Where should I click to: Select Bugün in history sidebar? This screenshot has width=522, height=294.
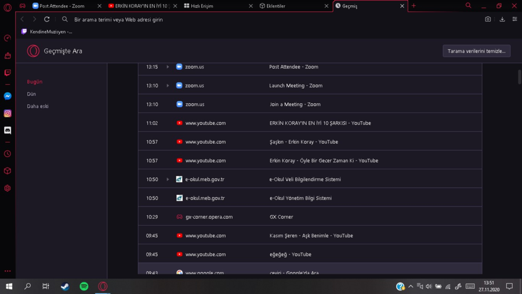point(35,82)
